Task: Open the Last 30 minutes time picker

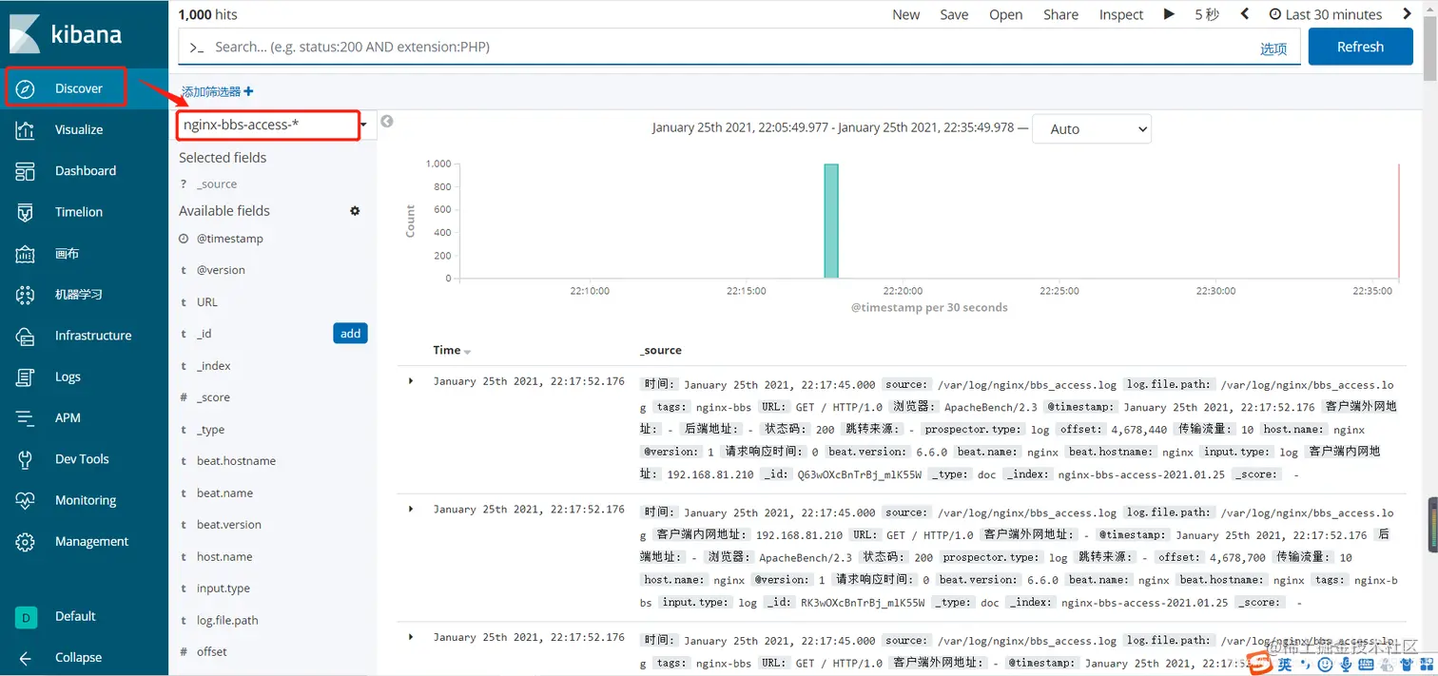Action: (x=1326, y=14)
